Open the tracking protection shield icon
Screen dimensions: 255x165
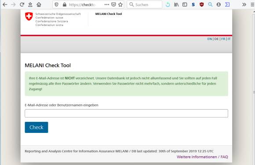56,4
